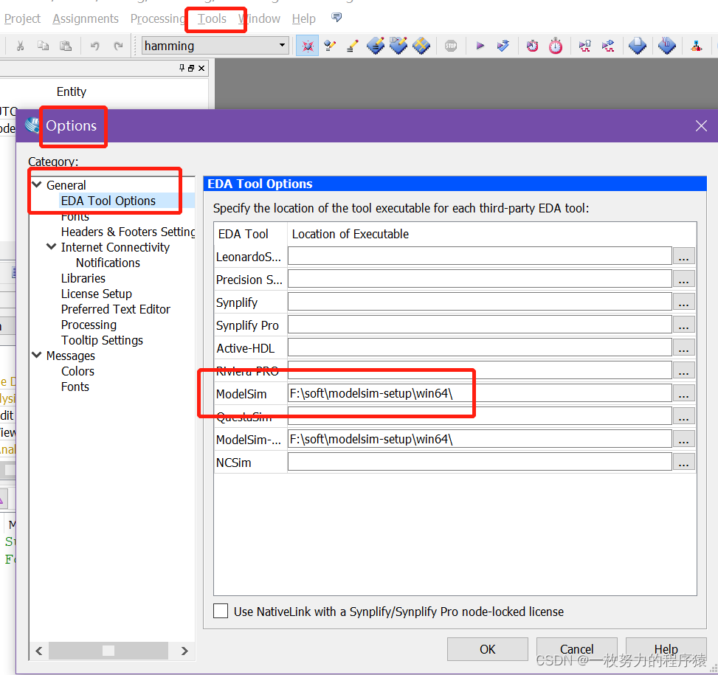Click right arrow of category scrollbar

coord(184,651)
